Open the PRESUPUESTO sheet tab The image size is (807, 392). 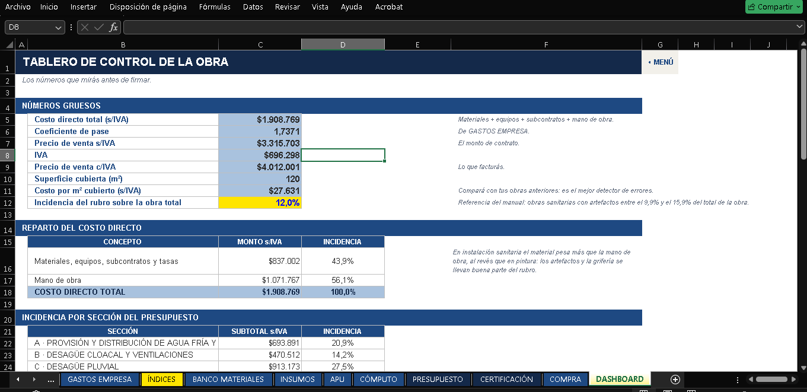[438, 380]
